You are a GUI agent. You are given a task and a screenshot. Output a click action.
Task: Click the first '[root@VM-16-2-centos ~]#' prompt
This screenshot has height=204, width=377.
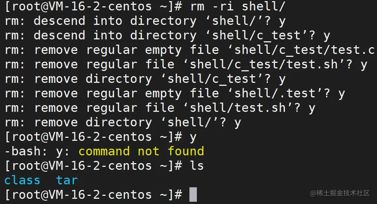[93, 6]
